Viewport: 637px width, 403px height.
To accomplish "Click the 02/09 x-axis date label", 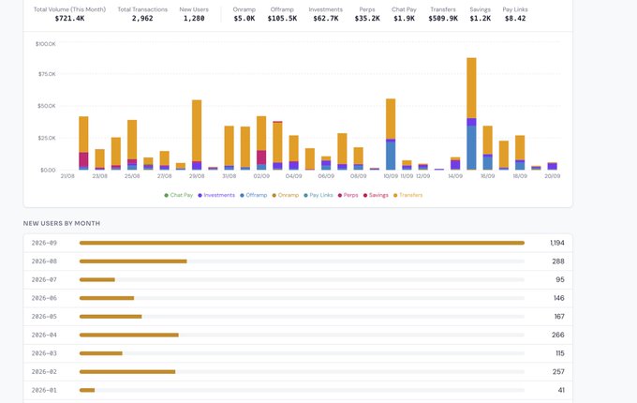I will pyautogui.click(x=261, y=176).
